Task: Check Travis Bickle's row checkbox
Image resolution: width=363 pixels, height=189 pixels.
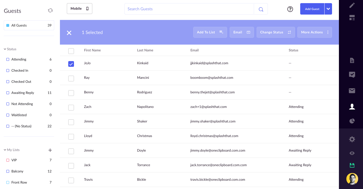Action: click(71, 180)
